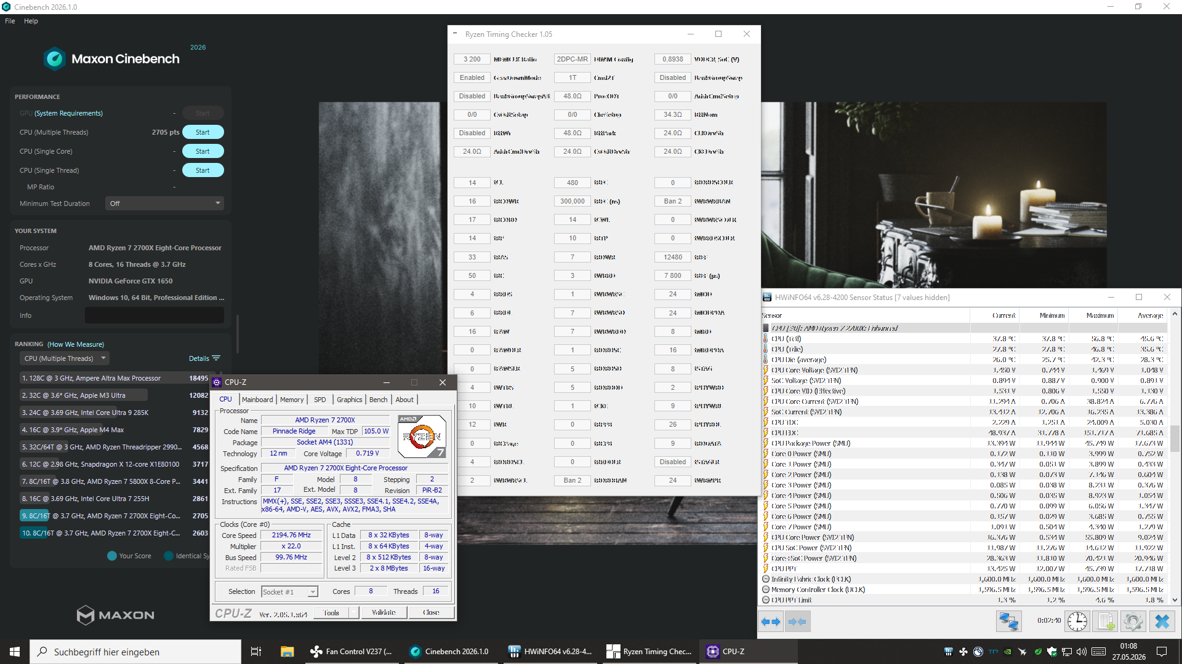Click the network tray icon
Screen dimensions: 1182x664
(x=1067, y=652)
